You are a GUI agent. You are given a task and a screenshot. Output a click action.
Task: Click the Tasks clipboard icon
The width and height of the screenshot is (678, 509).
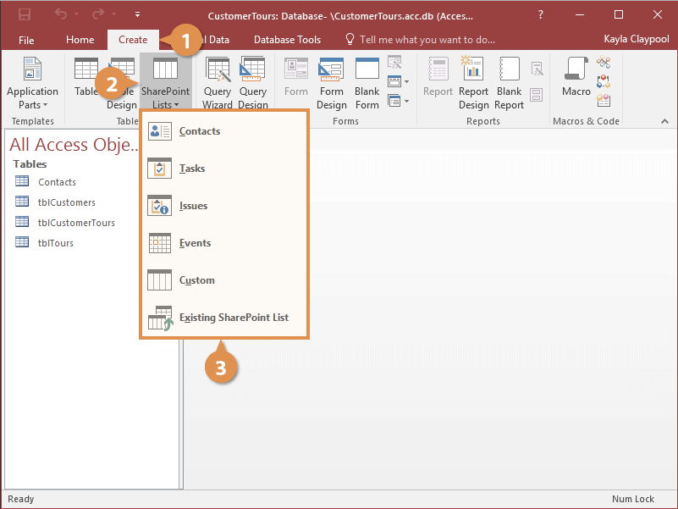click(x=160, y=169)
